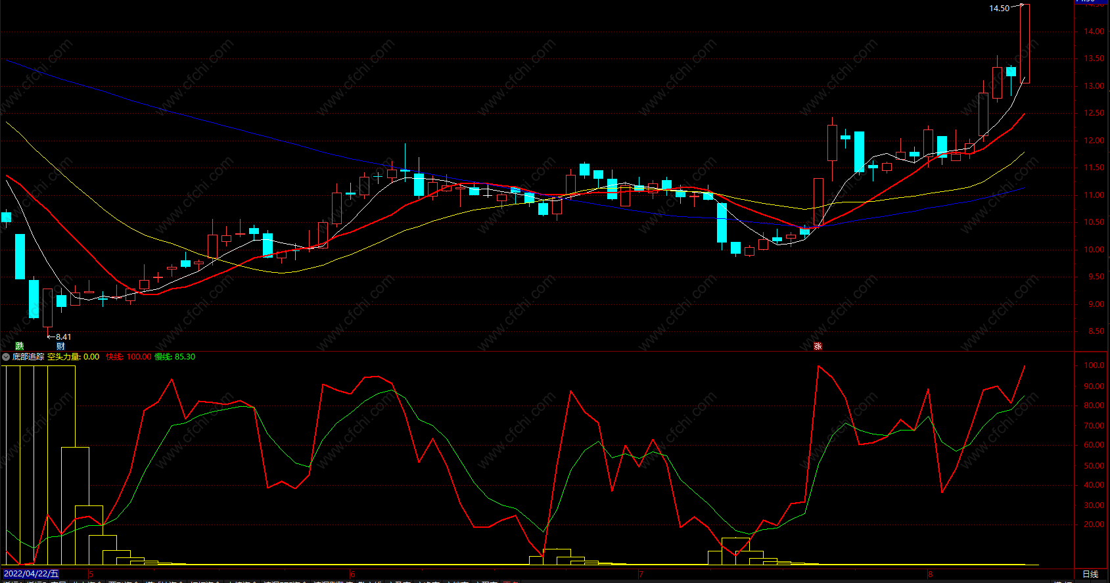Select the 底部追踪 indicator name
This screenshot has width=1110, height=583.
pos(28,357)
